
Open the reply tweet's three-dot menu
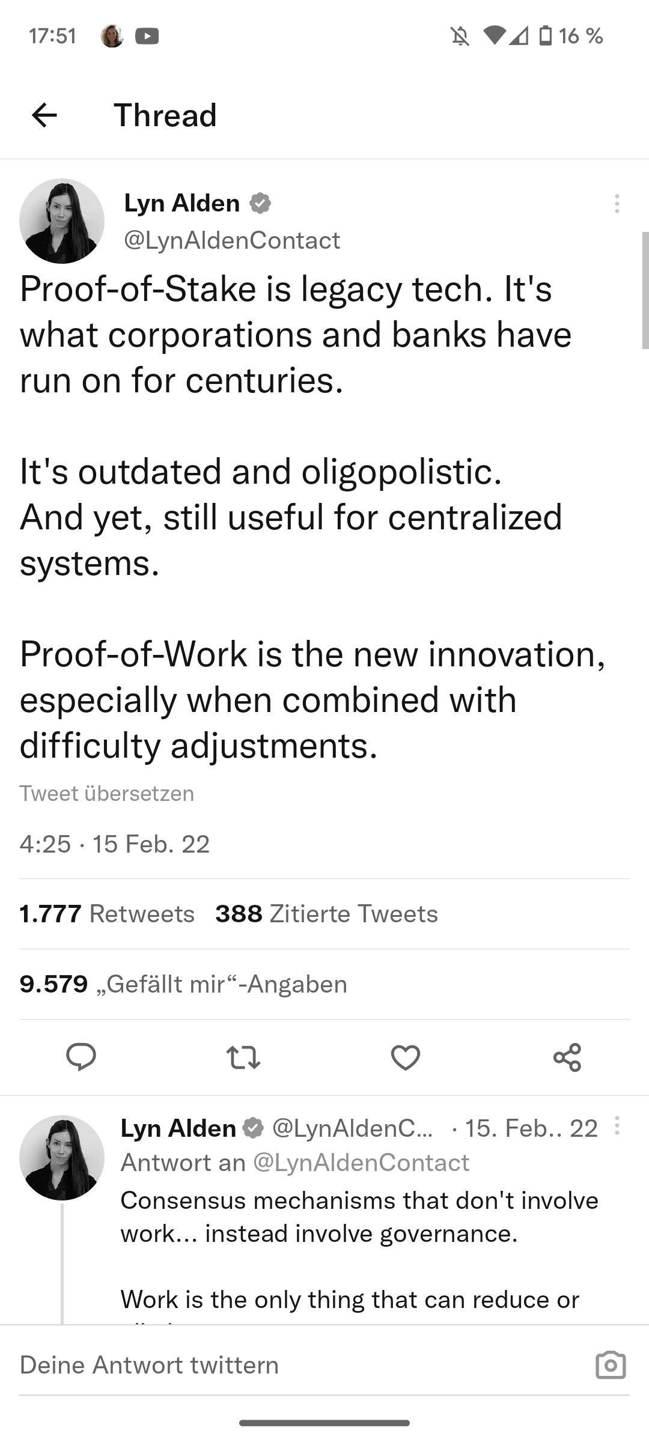click(617, 1125)
